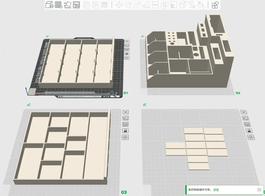The width and height of the screenshot is (265, 196).
Task: Select the Rotate tool in toolbar
Action: (x=128, y=5)
